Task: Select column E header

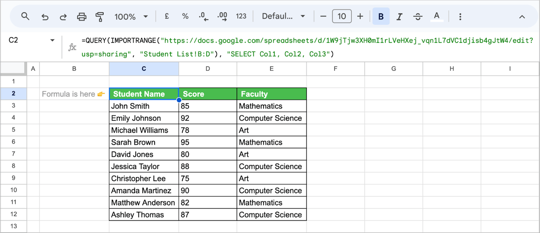Action: tap(272, 69)
